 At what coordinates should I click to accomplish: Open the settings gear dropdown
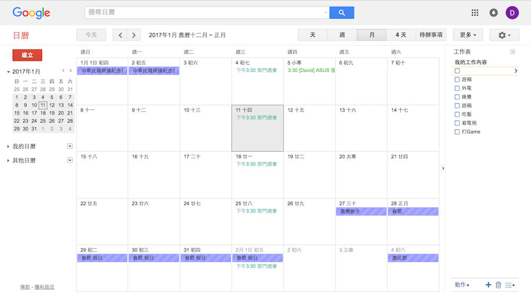pyautogui.click(x=504, y=35)
